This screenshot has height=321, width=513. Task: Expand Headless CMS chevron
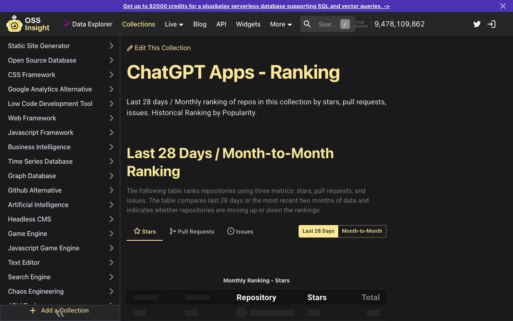111,219
